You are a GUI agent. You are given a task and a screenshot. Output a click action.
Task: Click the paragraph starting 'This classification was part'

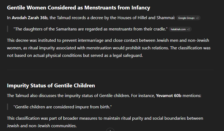pyautogui.click(x=105, y=122)
